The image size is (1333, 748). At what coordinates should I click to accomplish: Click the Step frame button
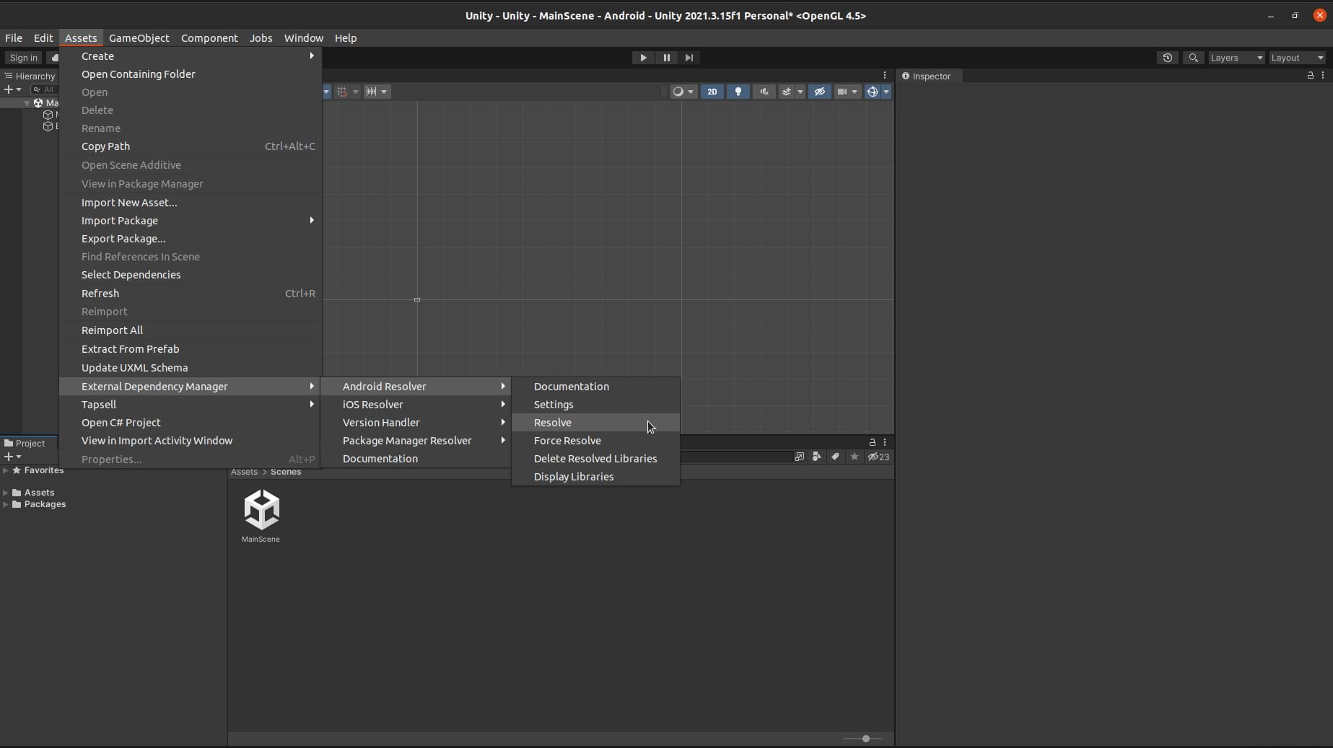tap(689, 58)
